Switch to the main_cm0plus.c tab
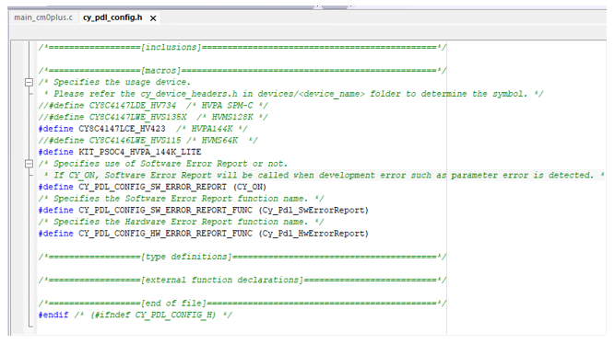 coord(43,17)
